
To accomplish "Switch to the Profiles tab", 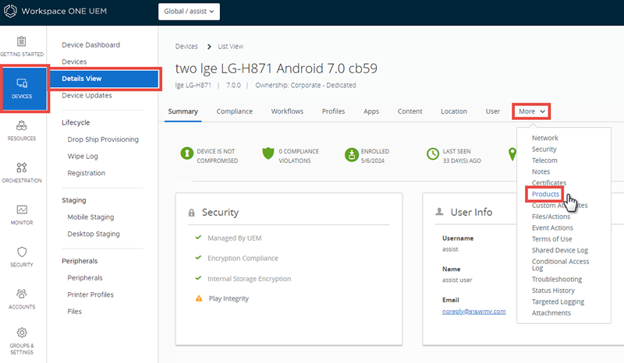I will [334, 111].
